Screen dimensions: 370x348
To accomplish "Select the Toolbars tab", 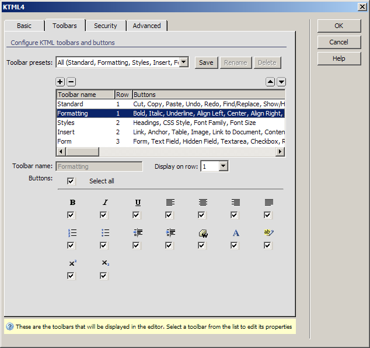I will tap(65, 26).
